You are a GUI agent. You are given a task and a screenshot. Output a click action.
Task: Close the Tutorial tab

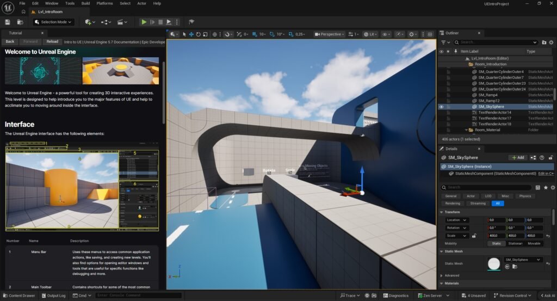click(42, 33)
